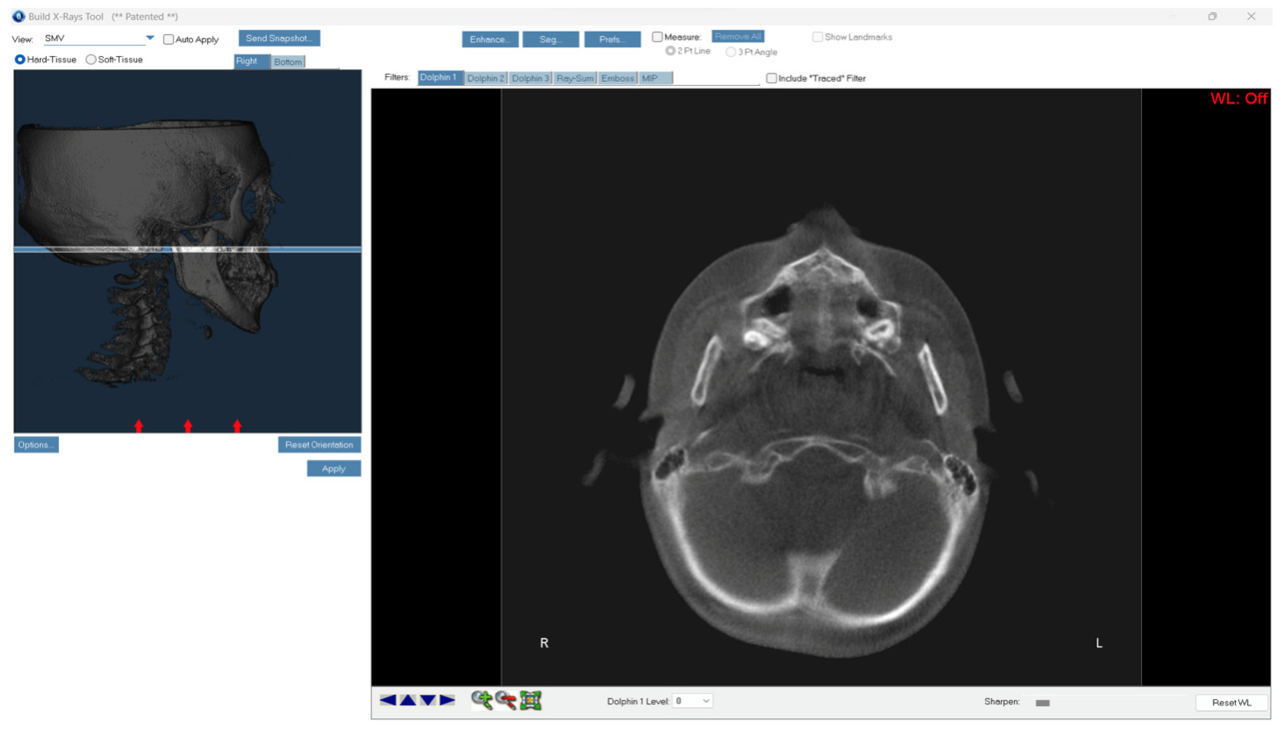Enable the Auto Apply checkbox
The image size is (1281, 729).
coord(169,39)
